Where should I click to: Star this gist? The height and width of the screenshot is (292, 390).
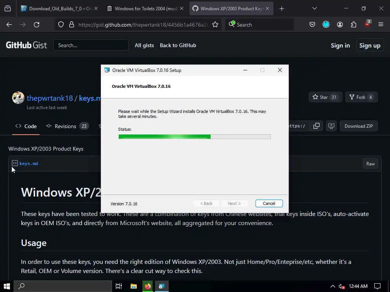(x=325, y=97)
